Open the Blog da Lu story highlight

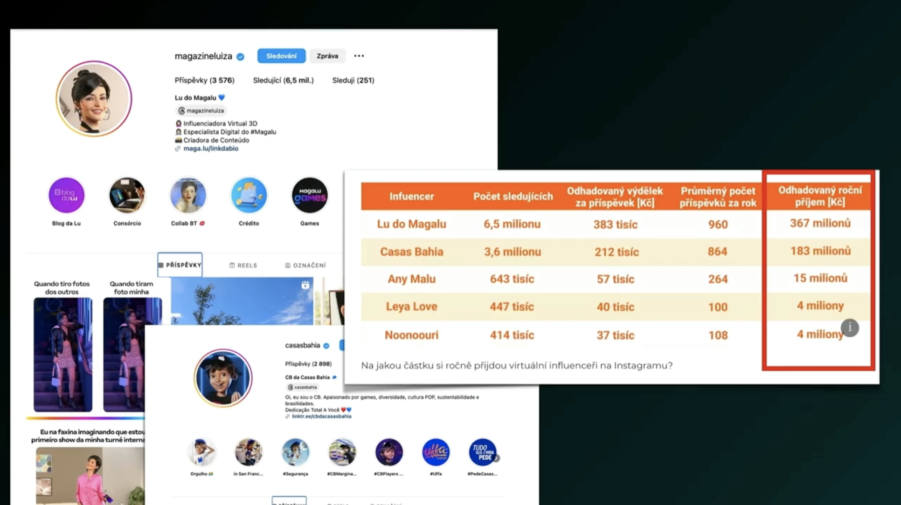click(x=66, y=195)
